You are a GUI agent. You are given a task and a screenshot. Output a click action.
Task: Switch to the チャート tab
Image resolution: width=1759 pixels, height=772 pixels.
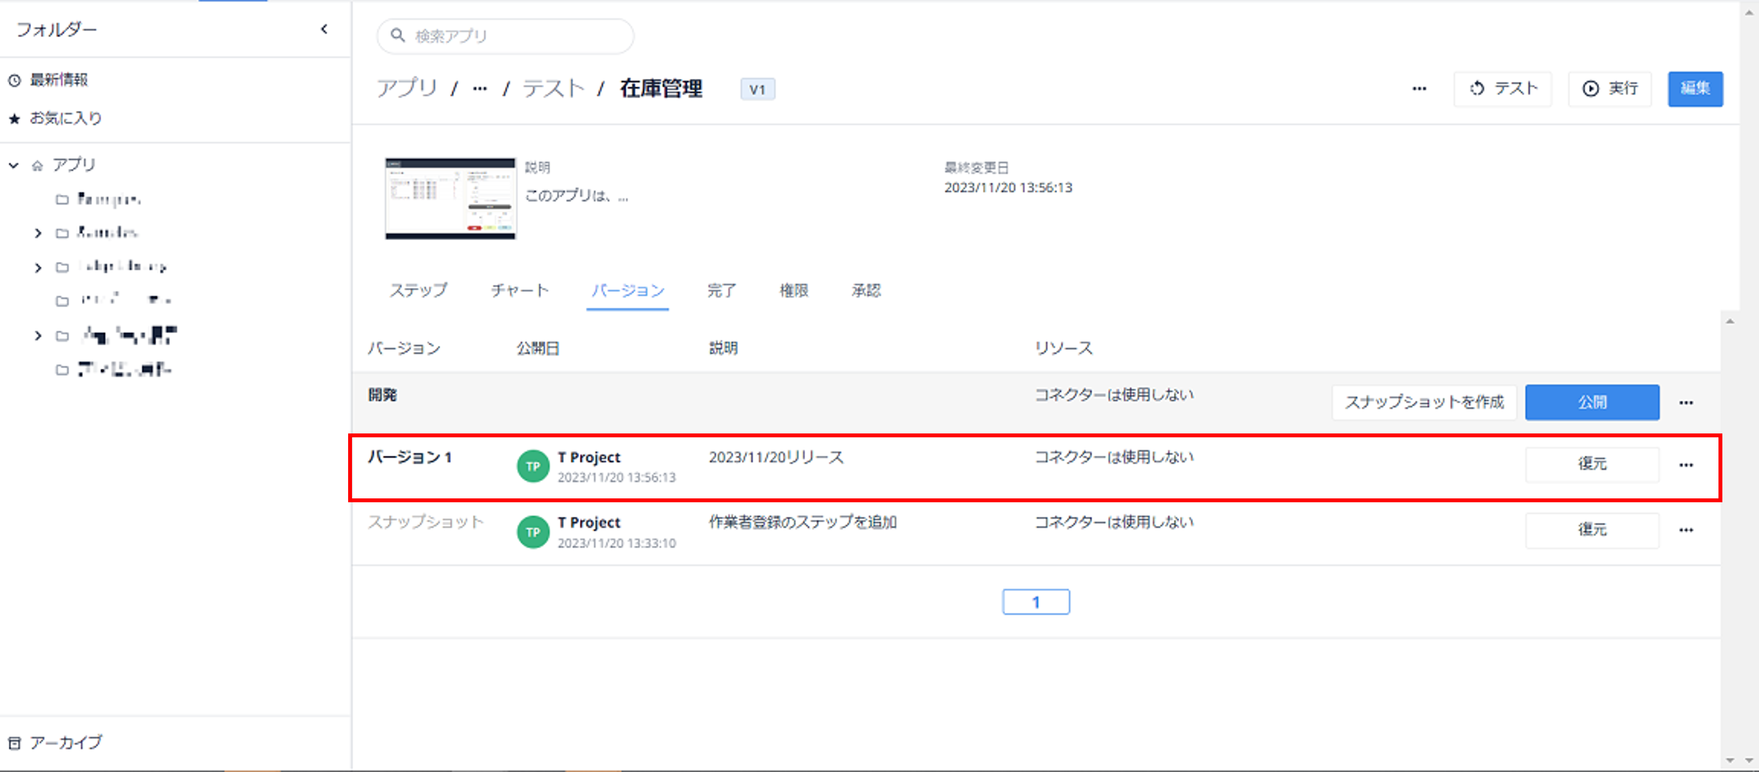coord(520,291)
